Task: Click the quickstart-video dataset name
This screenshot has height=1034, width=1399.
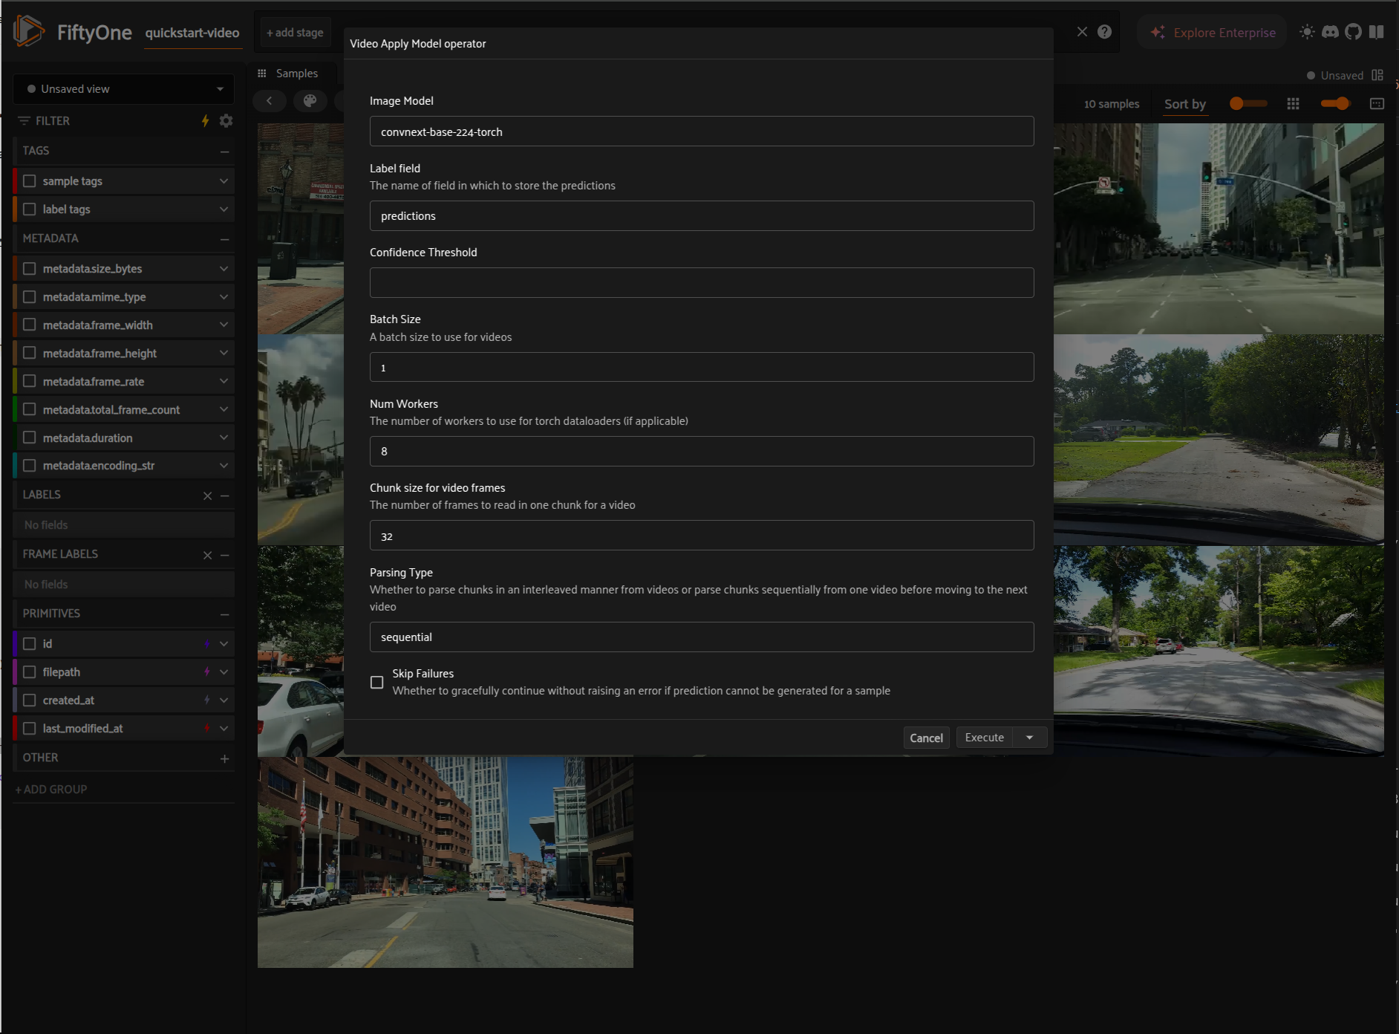Action: tap(192, 33)
